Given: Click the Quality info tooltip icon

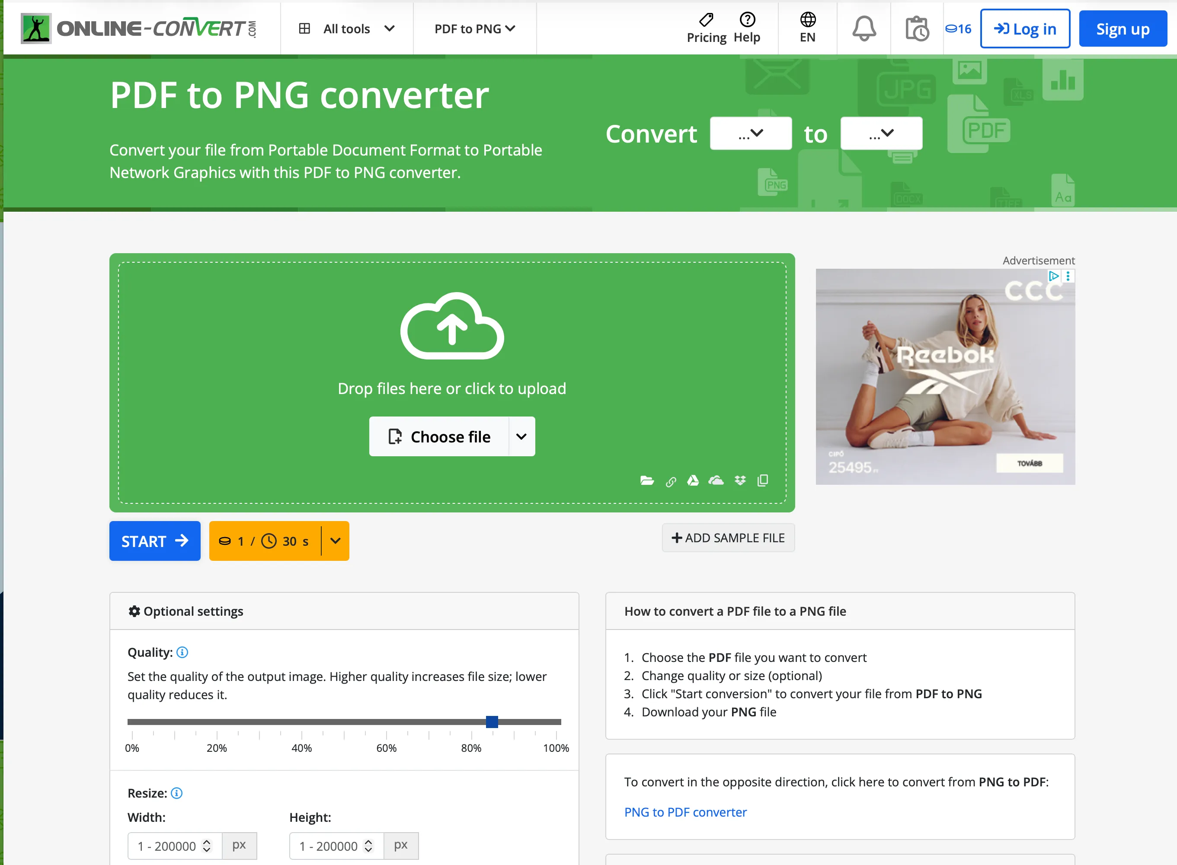Looking at the screenshot, I should tap(182, 652).
